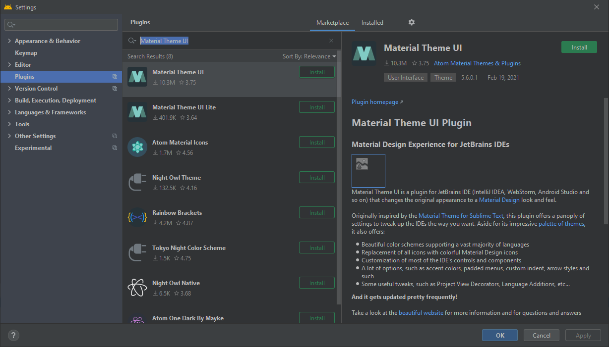Click the project-level icon beside Other Settings
The height and width of the screenshot is (347, 609).
[x=115, y=136]
